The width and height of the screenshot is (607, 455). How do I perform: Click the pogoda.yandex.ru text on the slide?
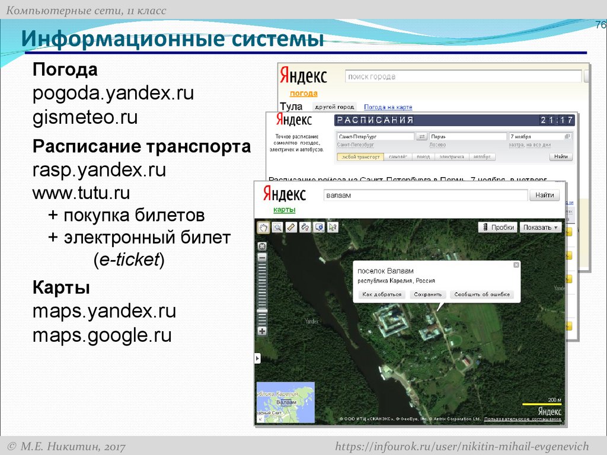tap(113, 93)
